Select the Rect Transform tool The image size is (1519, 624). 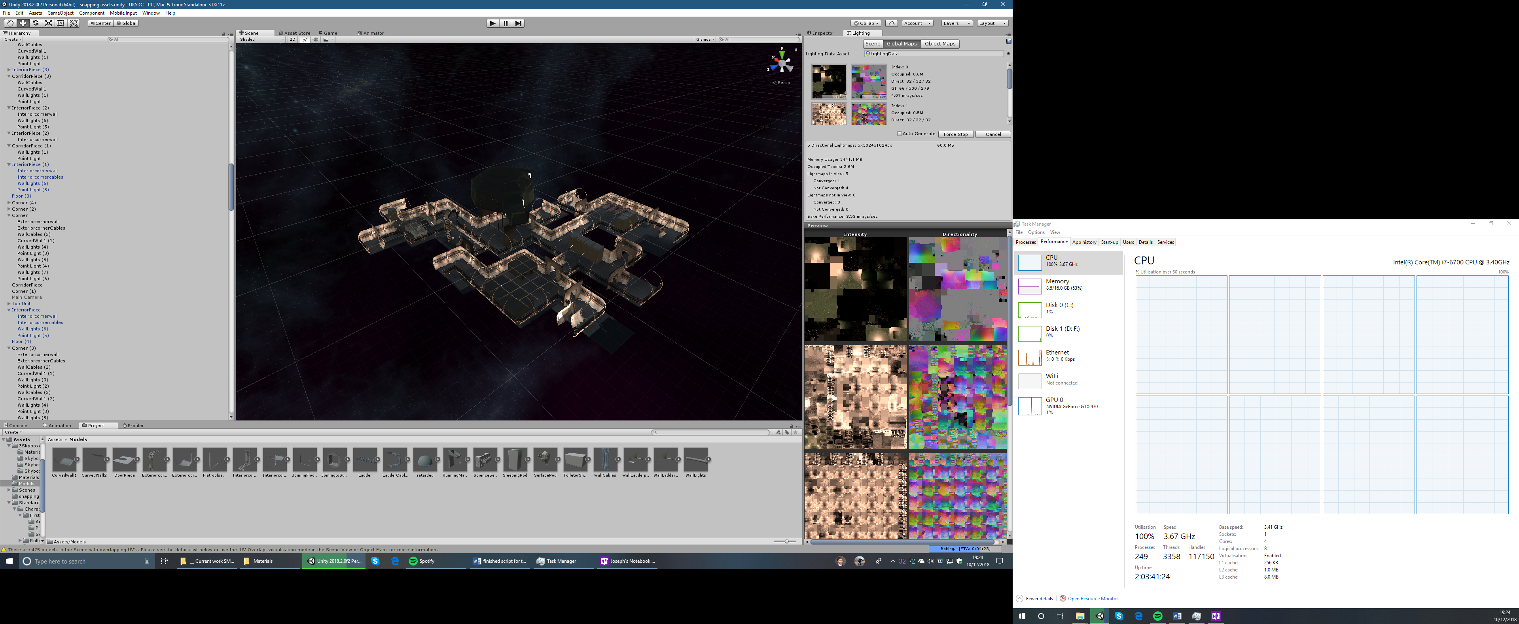click(61, 23)
